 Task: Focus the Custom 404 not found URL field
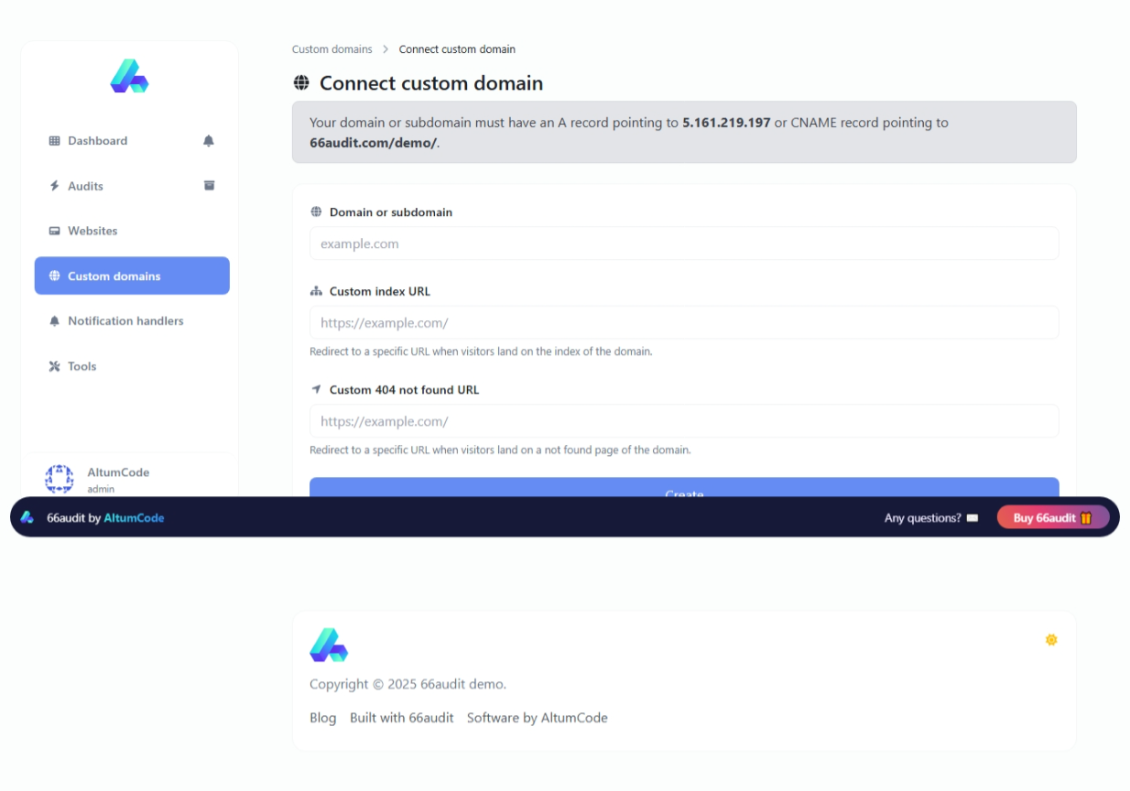pyautogui.click(x=684, y=421)
